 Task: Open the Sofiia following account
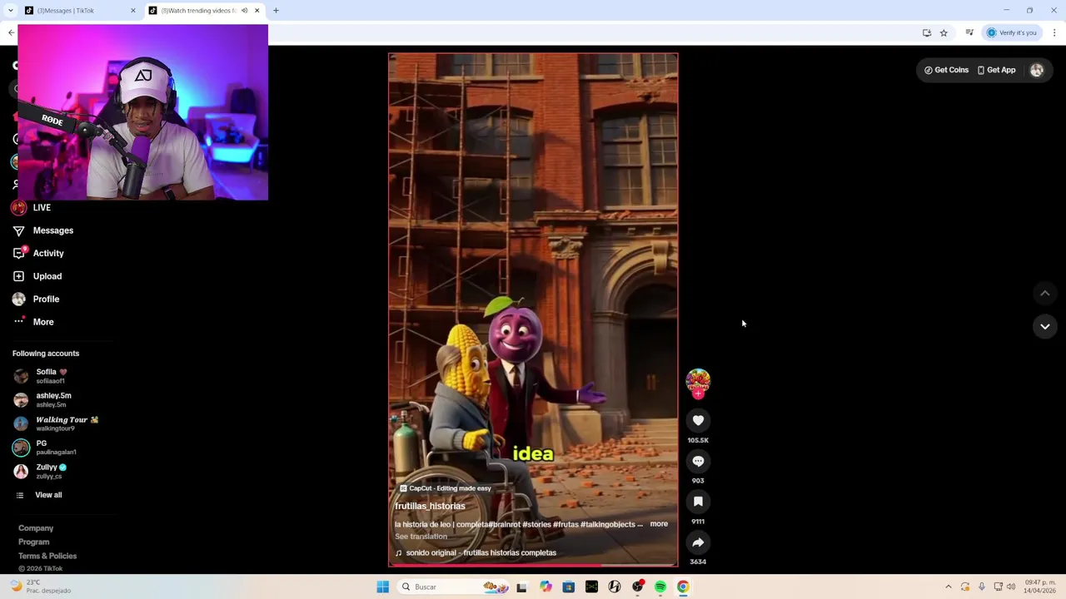[x=42, y=376]
